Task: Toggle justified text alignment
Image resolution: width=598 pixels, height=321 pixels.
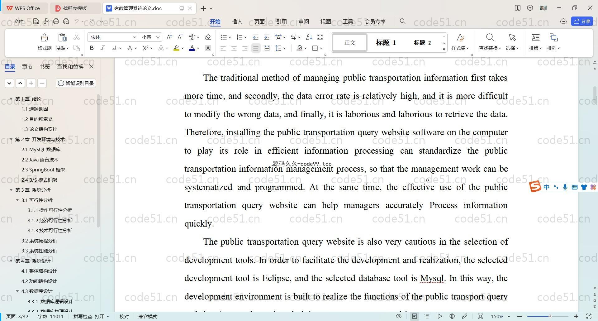Action: 256,48
